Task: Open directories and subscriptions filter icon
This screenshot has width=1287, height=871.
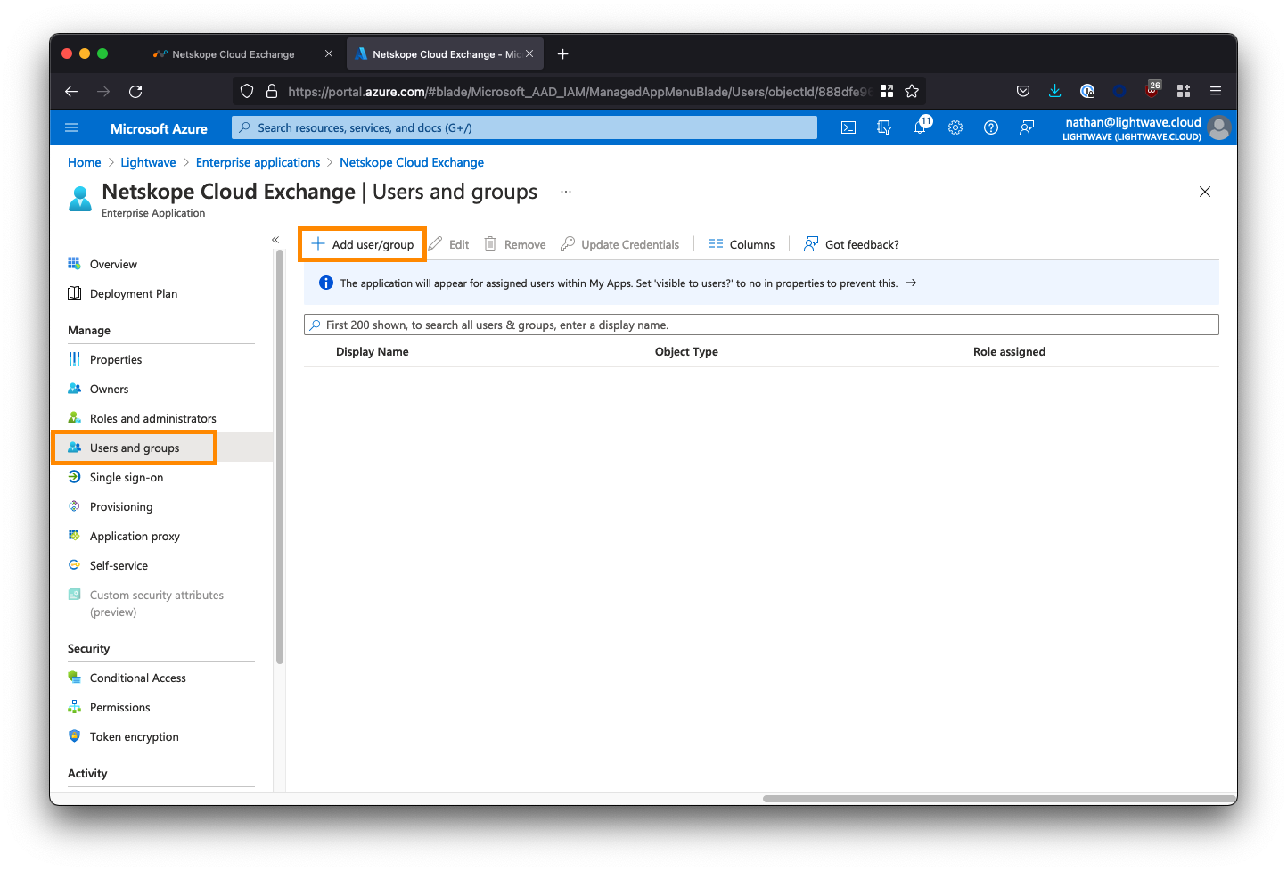Action: coord(884,127)
